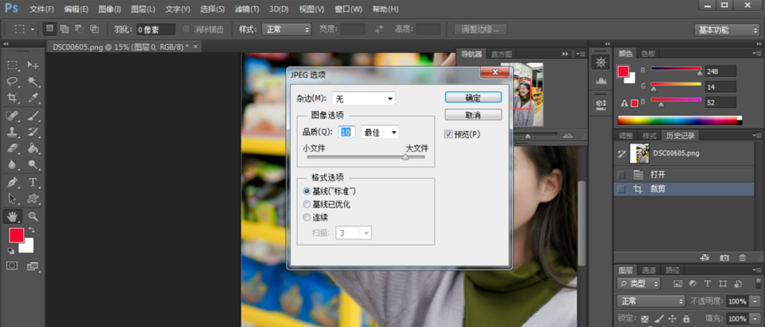Select the 基线已优化 radio option
The height and width of the screenshot is (327, 765).
click(x=307, y=204)
